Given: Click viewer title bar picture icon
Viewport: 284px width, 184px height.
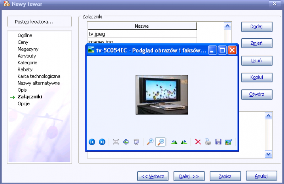Looking at the screenshot, I should click(91, 50).
